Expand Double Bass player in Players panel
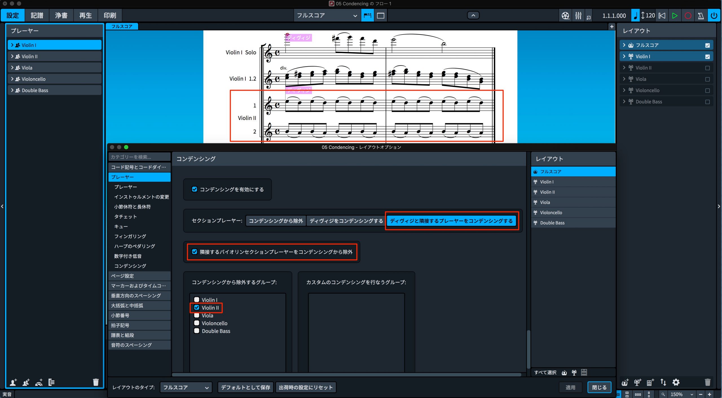 point(12,90)
